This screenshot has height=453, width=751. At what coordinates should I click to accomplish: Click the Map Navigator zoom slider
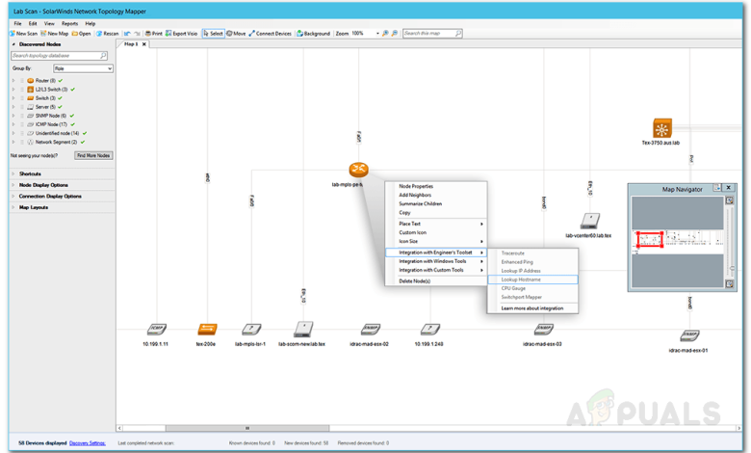tap(731, 269)
